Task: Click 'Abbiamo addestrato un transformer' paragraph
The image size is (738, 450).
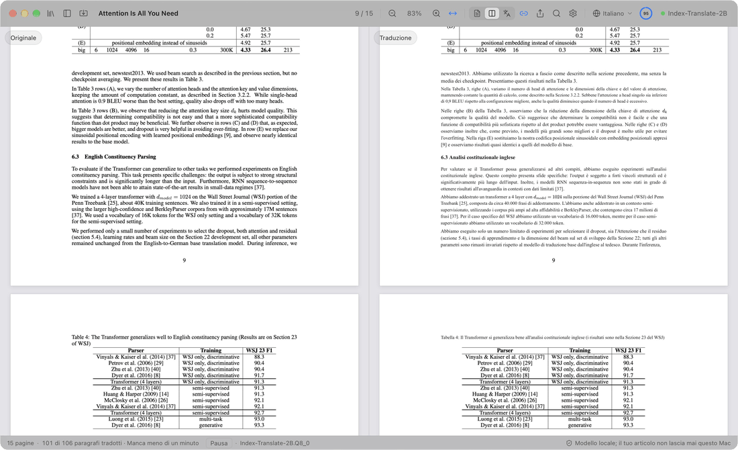Action: coord(553,210)
